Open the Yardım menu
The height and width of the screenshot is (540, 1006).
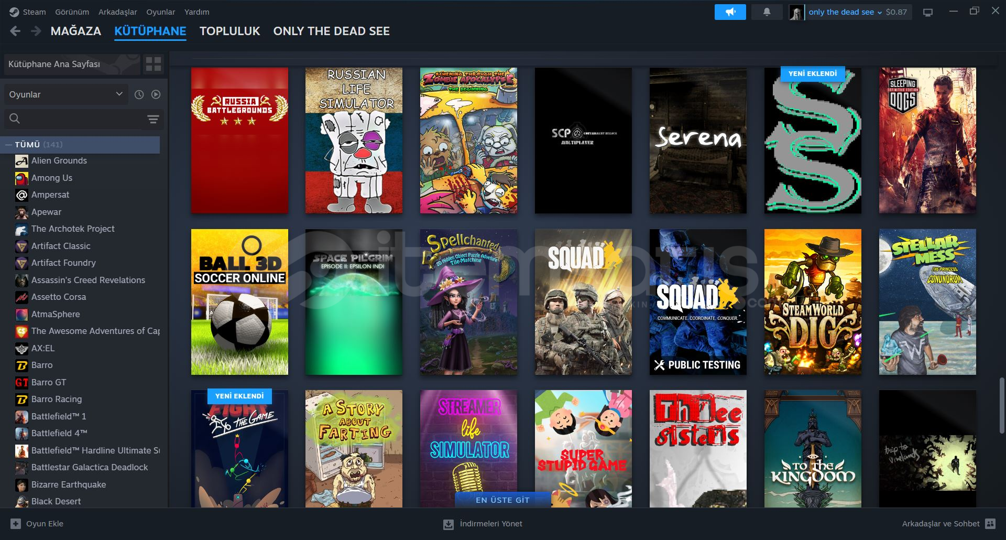[197, 12]
